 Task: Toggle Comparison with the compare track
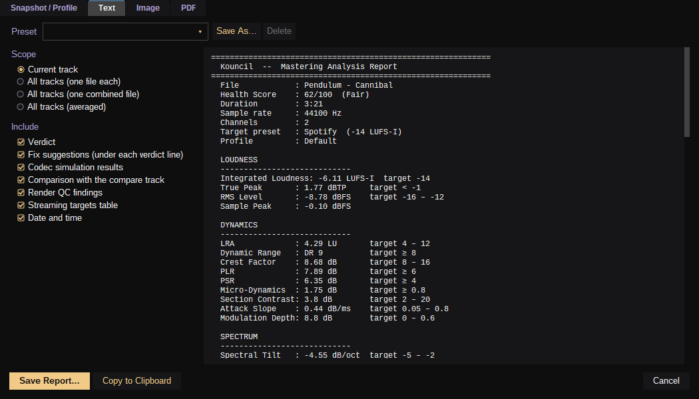[x=21, y=180]
